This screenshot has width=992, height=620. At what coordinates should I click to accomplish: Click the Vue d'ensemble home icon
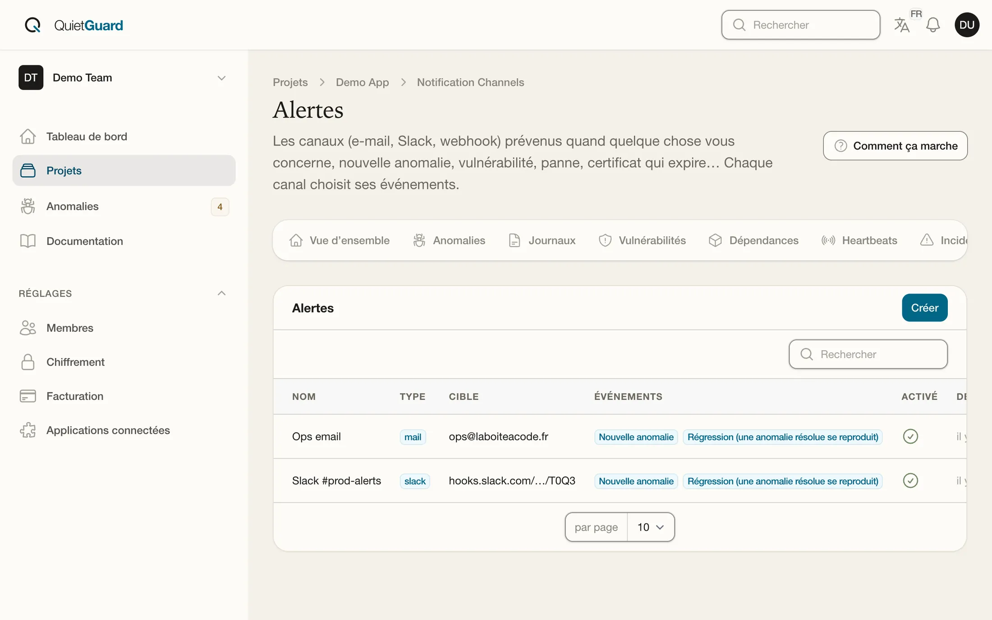click(296, 240)
